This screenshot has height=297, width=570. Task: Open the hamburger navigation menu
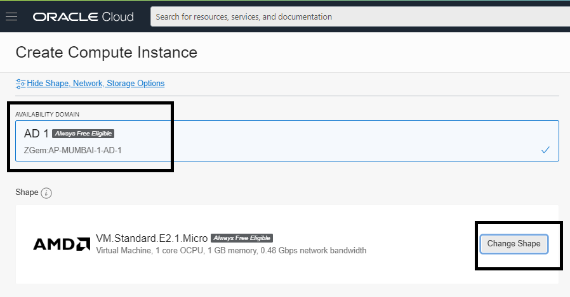click(11, 16)
